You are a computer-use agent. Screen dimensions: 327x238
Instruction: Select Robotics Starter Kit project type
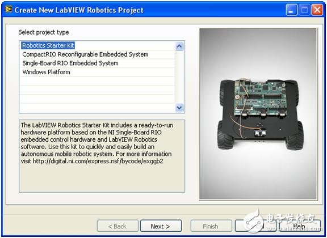point(48,45)
